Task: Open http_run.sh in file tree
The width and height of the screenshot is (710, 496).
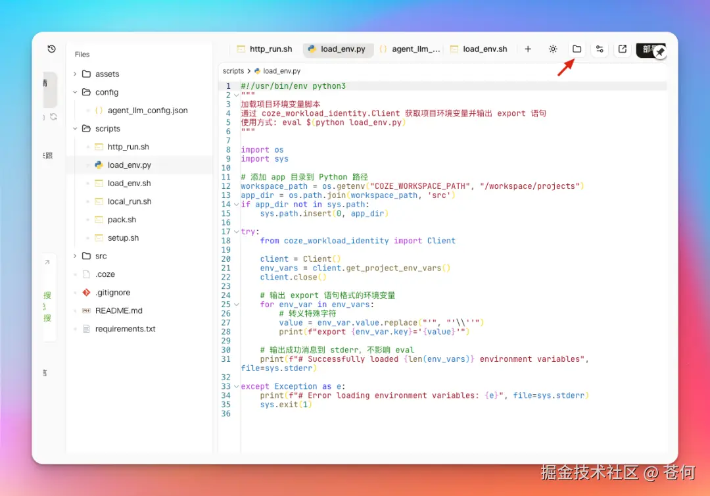Action: coord(128,147)
